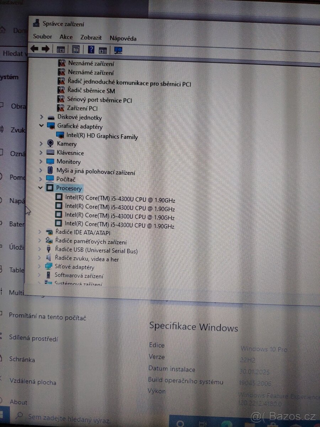Click the Forward navigation arrow in the toolbar

pos(46,49)
